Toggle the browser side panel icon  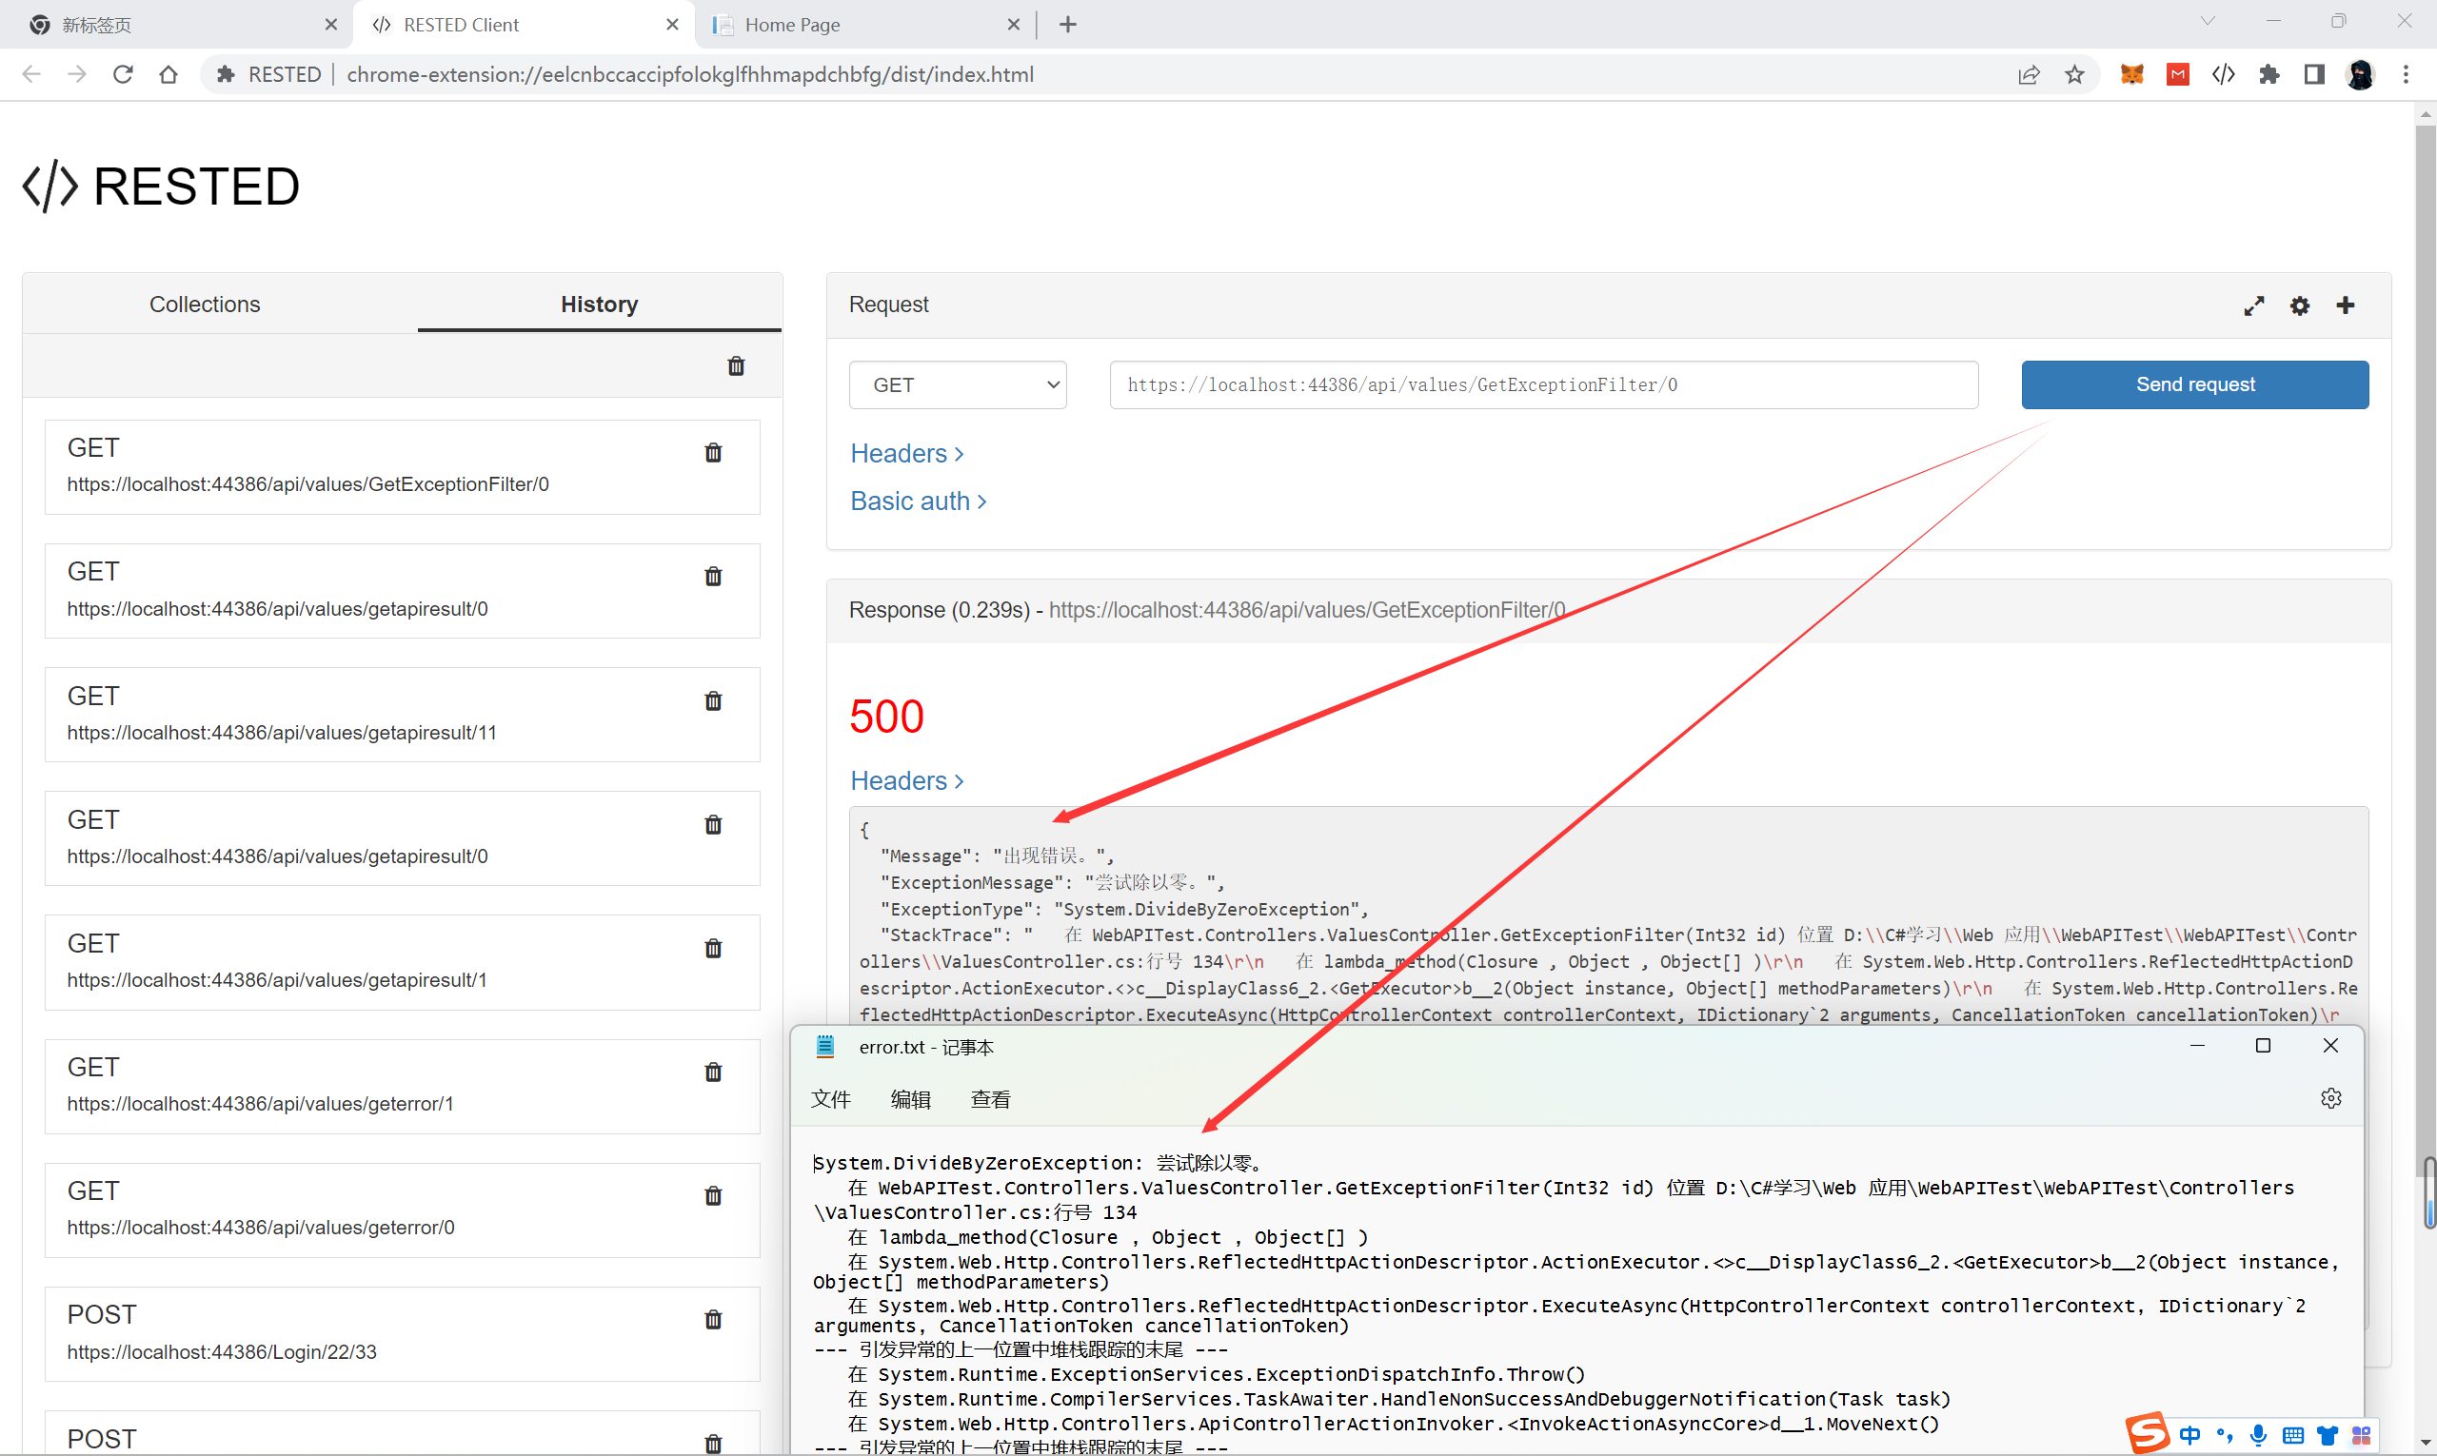[2314, 74]
